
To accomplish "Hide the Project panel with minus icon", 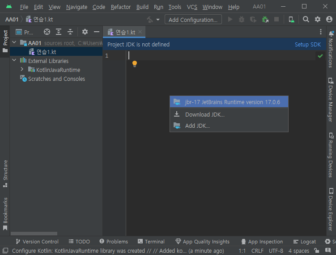I will coord(97,32).
